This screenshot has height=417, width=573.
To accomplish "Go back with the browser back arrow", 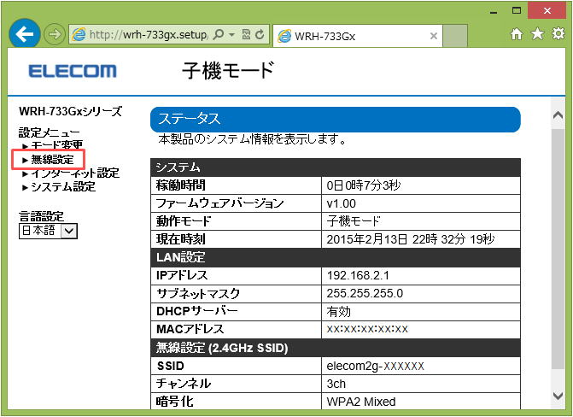I will tap(25, 34).
